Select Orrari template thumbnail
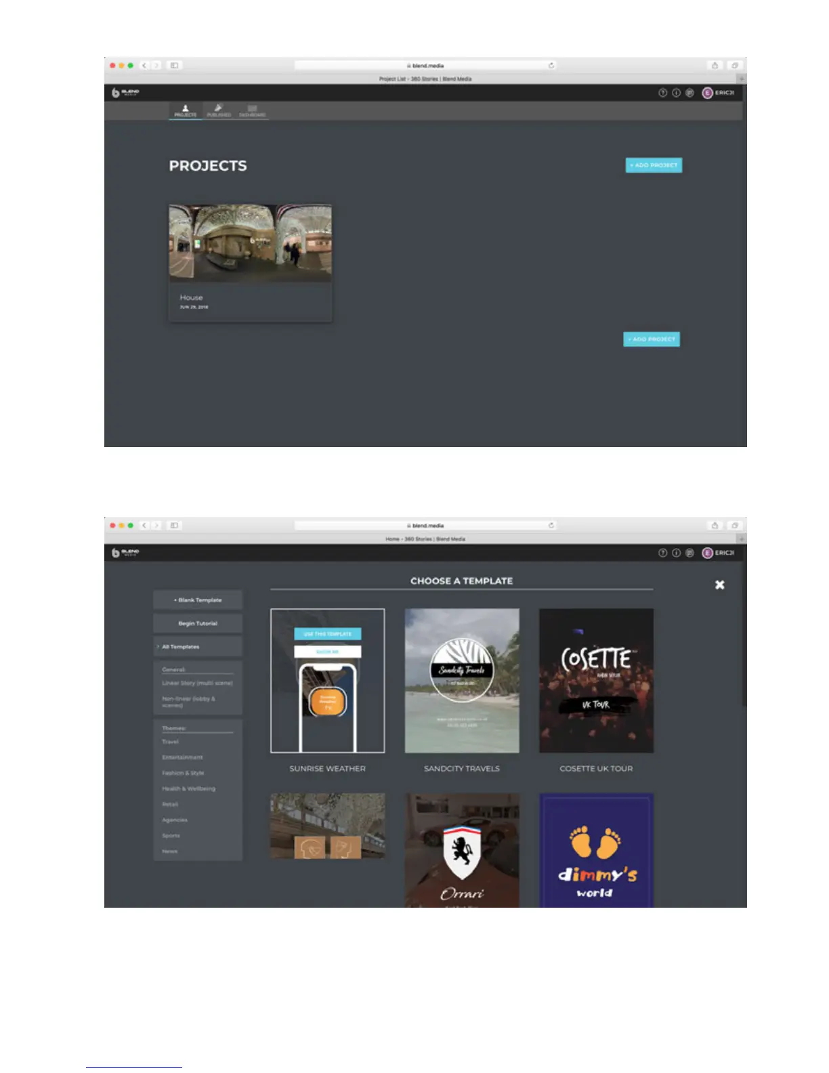This screenshot has height=1073, width=829. (x=462, y=850)
